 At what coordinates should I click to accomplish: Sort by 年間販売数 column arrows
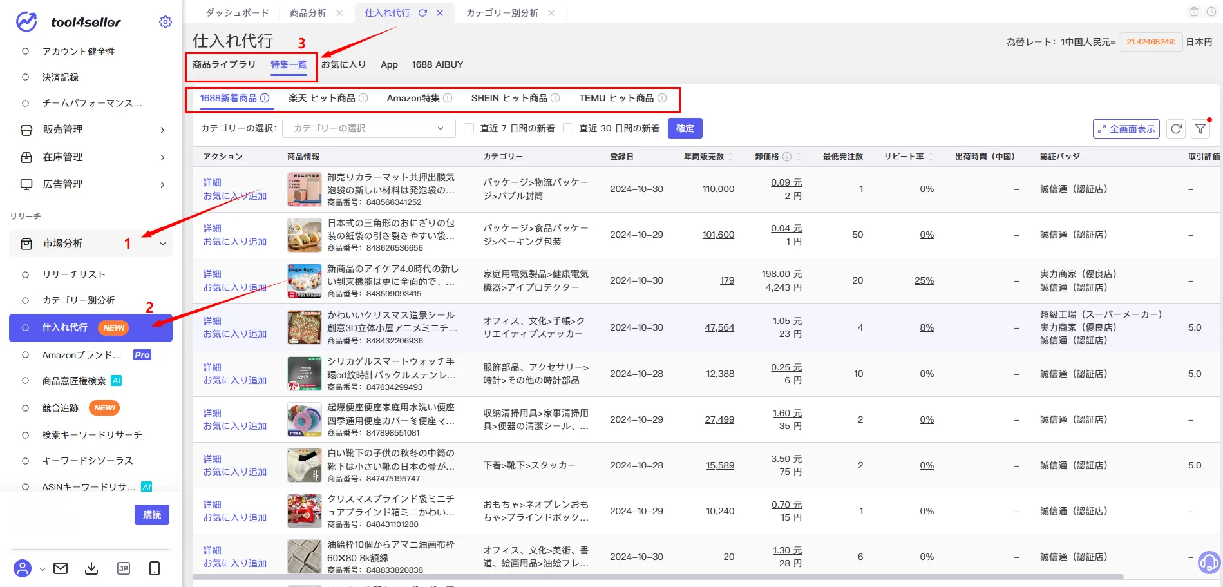click(730, 157)
